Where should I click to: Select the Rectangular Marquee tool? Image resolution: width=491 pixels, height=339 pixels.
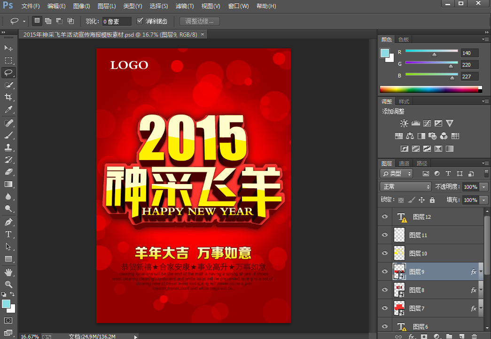pos(8,60)
